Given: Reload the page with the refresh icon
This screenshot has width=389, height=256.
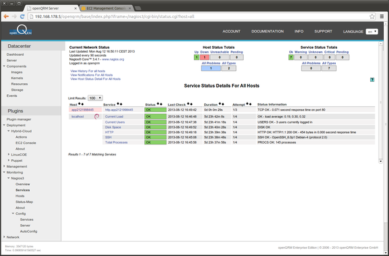Looking at the screenshot, I should 22,16.
